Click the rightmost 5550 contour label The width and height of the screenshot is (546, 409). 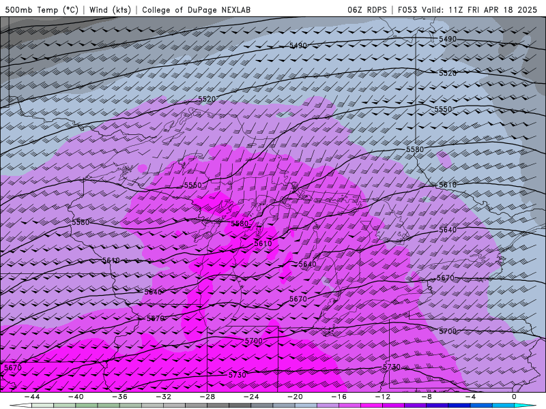coord(443,109)
